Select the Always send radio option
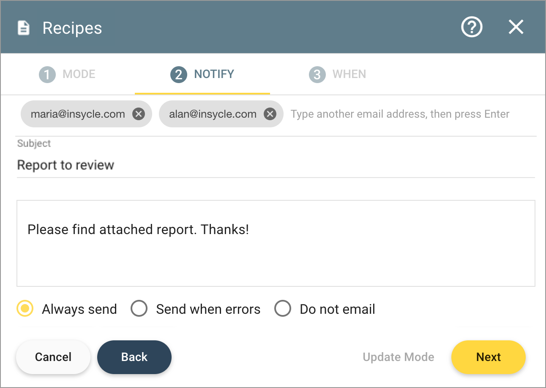The height and width of the screenshot is (388, 546). [x=25, y=309]
